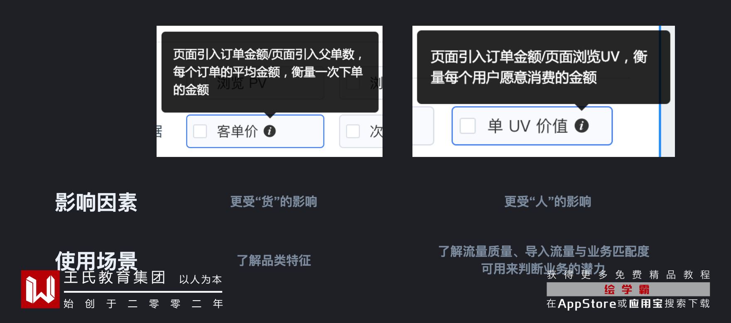
Task: Tick the 单 UV 价值 checkbox
Action: [x=468, y=125]
